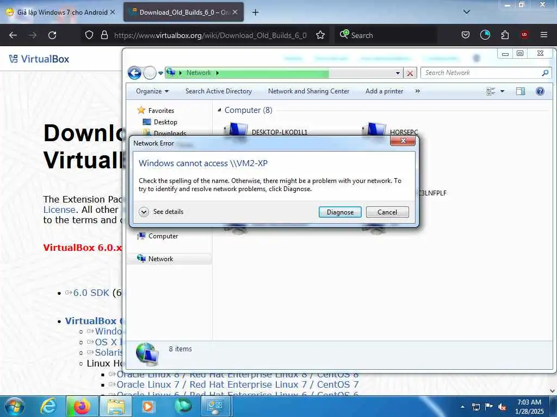This screenshot has width=557, height=417.
Task: Click the Firefox Search box
Action: (386, 35)
